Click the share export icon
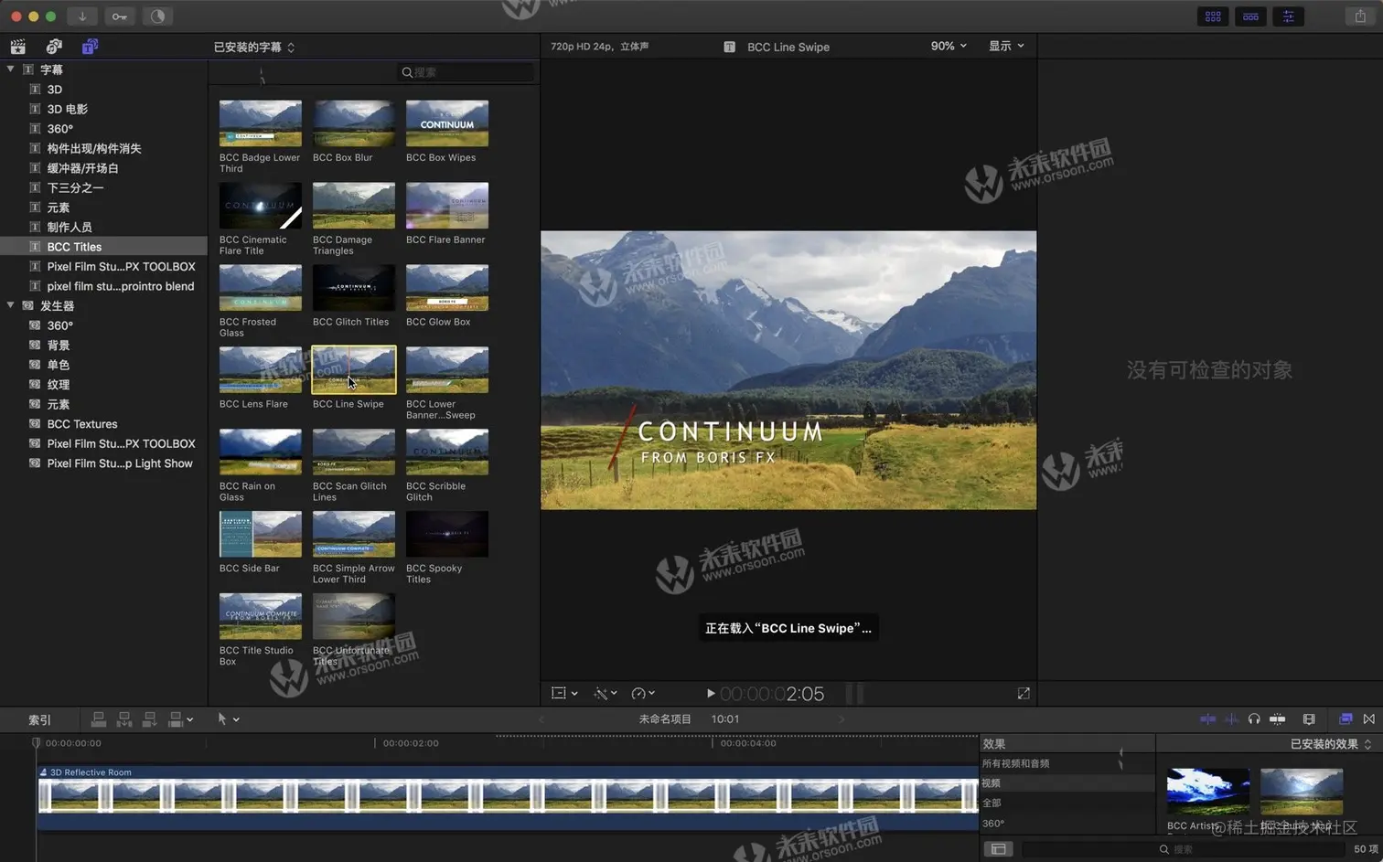Image resolution: width=1383 pixels, height=862 pixels. 1360,16
